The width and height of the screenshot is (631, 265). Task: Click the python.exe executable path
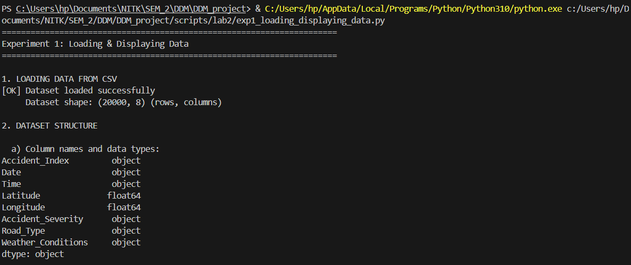tap(413, 9)
